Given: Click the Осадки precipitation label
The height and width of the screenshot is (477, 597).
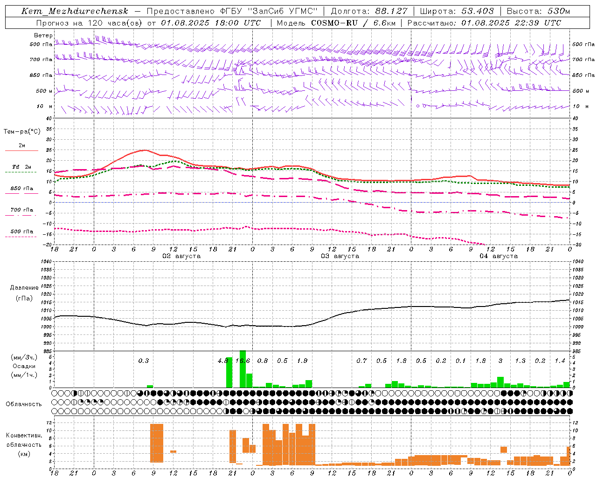Looking at the screenshot, I should [24, 366].
